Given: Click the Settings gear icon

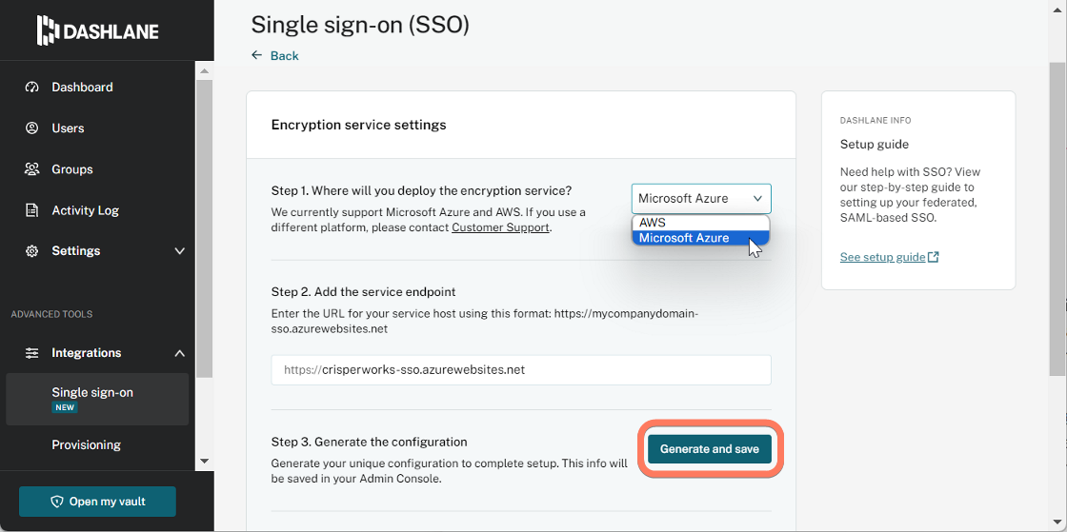Looking at the screenshot, I should tap(31, 250).
